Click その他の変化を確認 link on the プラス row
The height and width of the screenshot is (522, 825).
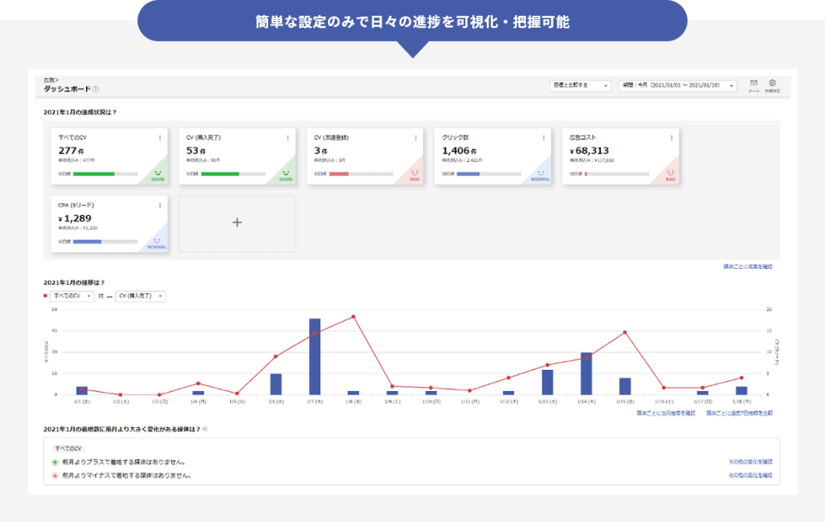(750, 462)
